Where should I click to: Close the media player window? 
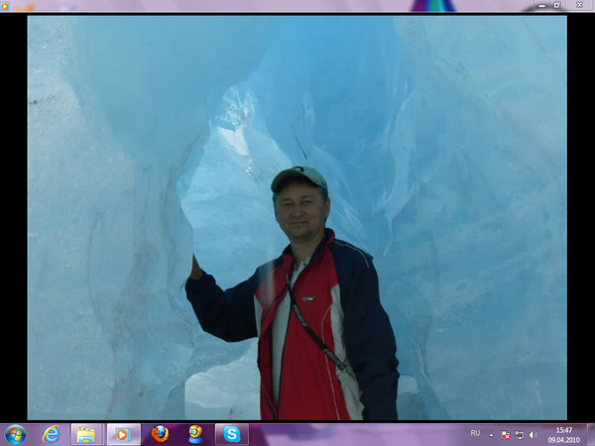click(580, 5)
